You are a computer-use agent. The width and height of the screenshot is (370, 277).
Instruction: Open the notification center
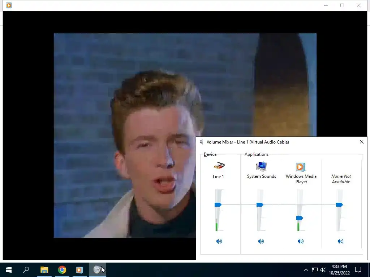[x=358, y=270]
